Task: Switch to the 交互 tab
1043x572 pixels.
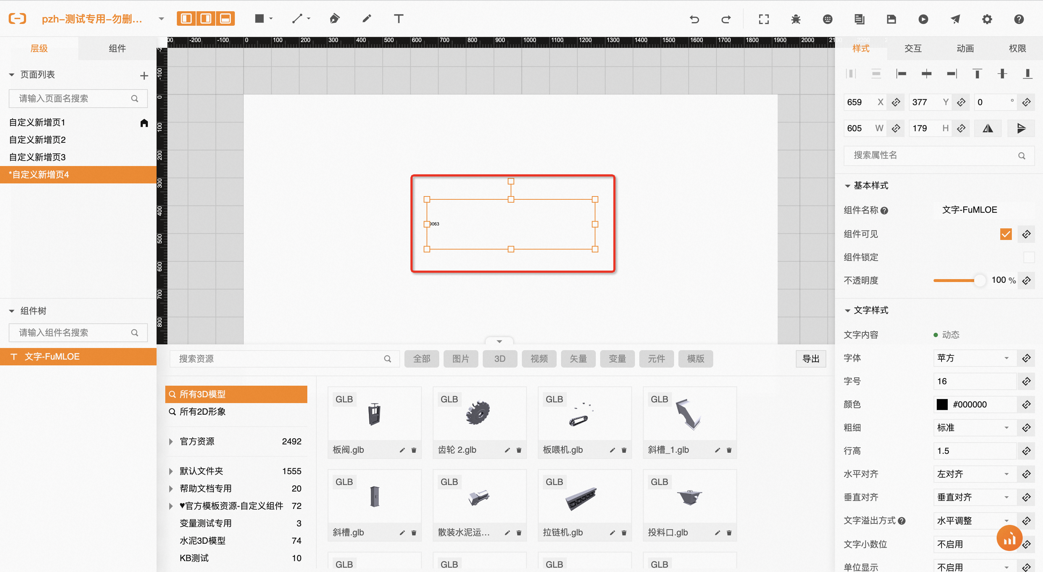Action: point(913,49)
